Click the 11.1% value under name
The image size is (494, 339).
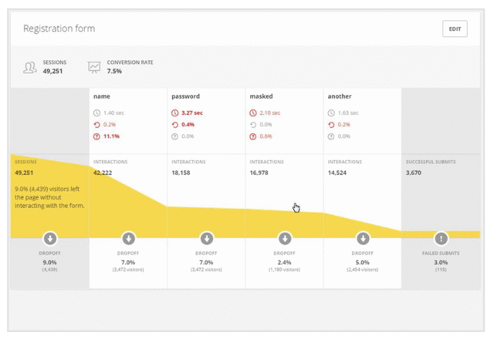[111, 136]
